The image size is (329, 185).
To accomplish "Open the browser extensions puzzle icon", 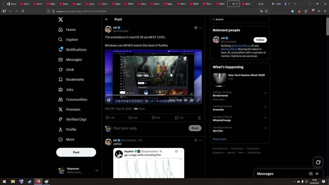I will 306,11.
